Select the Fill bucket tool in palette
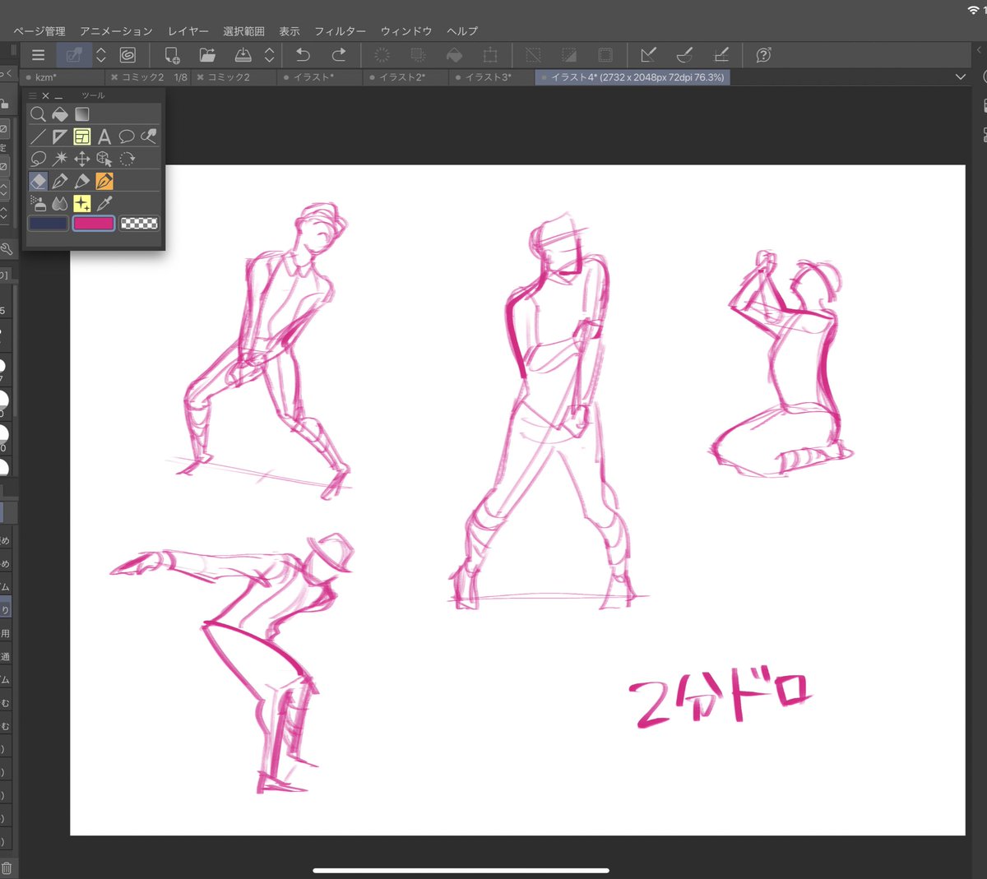The image size is (987, 879). (x=60, y=114)
